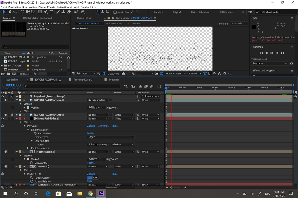
Task: Click the Keylight Screen Colour eyedropper
Action: point(96,178)
